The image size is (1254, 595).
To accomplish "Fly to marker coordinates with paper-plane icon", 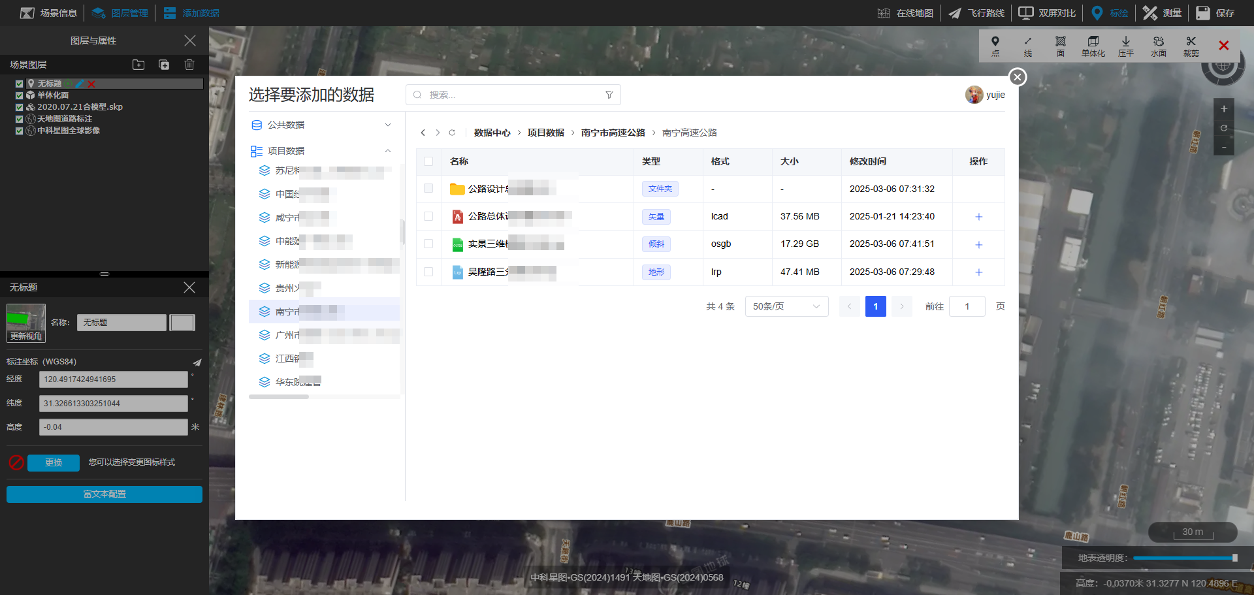I will click(197, 362).
